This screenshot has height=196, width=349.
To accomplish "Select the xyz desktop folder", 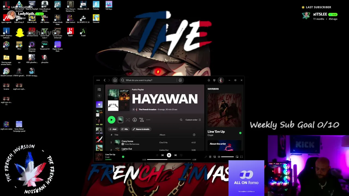I will tap(19, 59).
